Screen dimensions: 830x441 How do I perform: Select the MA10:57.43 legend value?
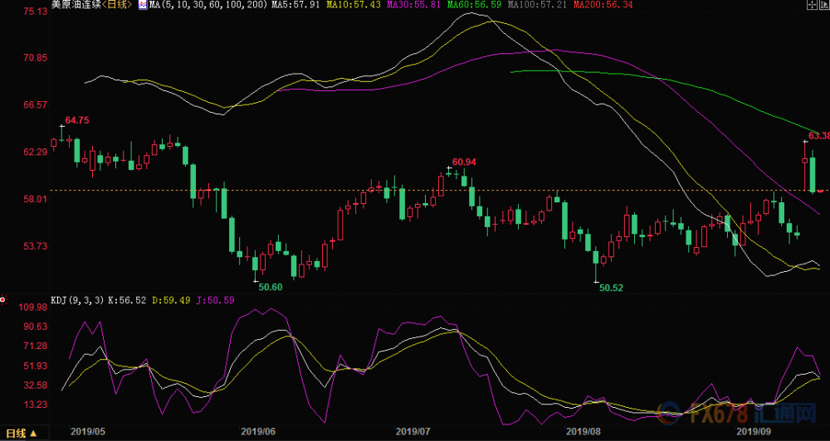[x=353, y=5]
